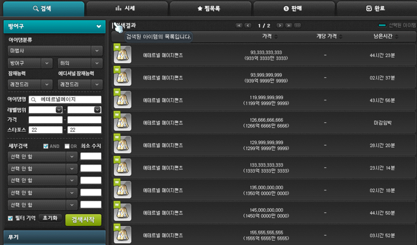Screen dimensions: 417x245
Task: Enable the AND detailed search checkbox
Action: pos(46,146)
